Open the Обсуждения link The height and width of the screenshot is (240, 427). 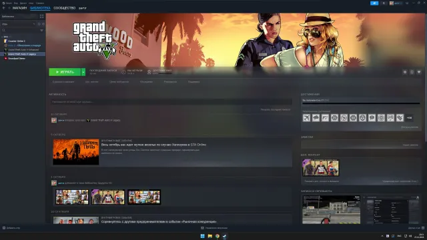[x=146, y=81]
